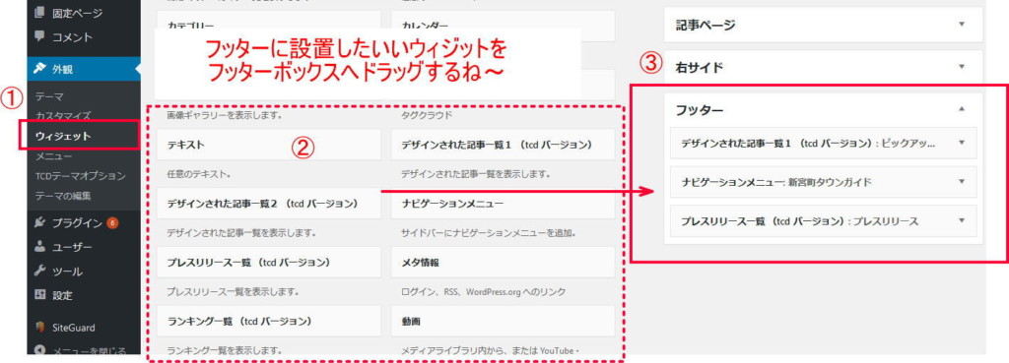Open the ユーザー menu label

[x=72, y=247]
